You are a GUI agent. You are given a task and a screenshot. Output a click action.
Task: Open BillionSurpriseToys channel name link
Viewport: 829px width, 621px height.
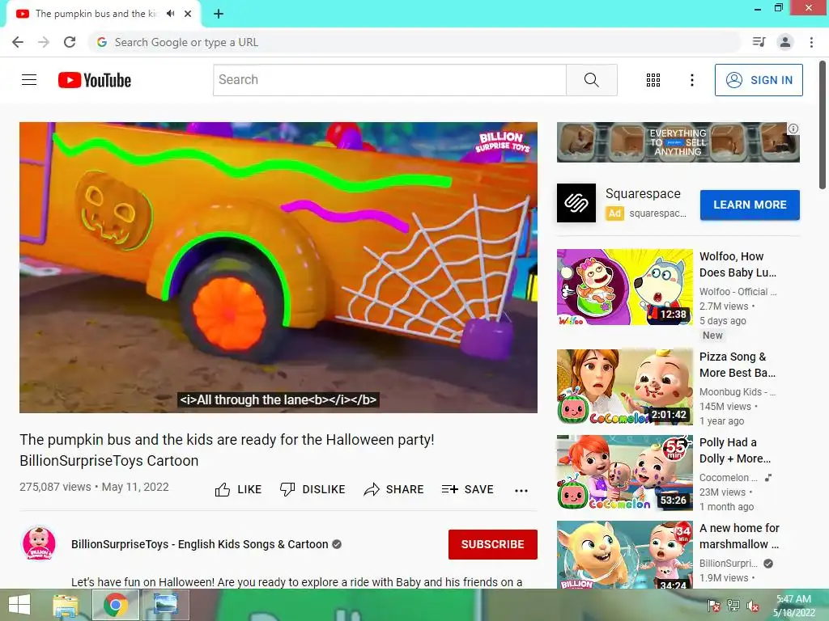point(200,544)
